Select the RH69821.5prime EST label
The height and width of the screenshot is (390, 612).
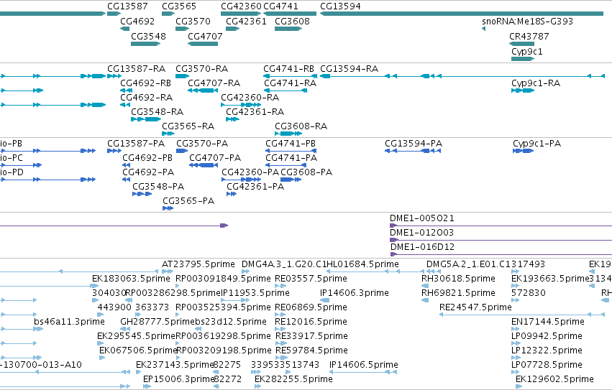tap(458, 293)
